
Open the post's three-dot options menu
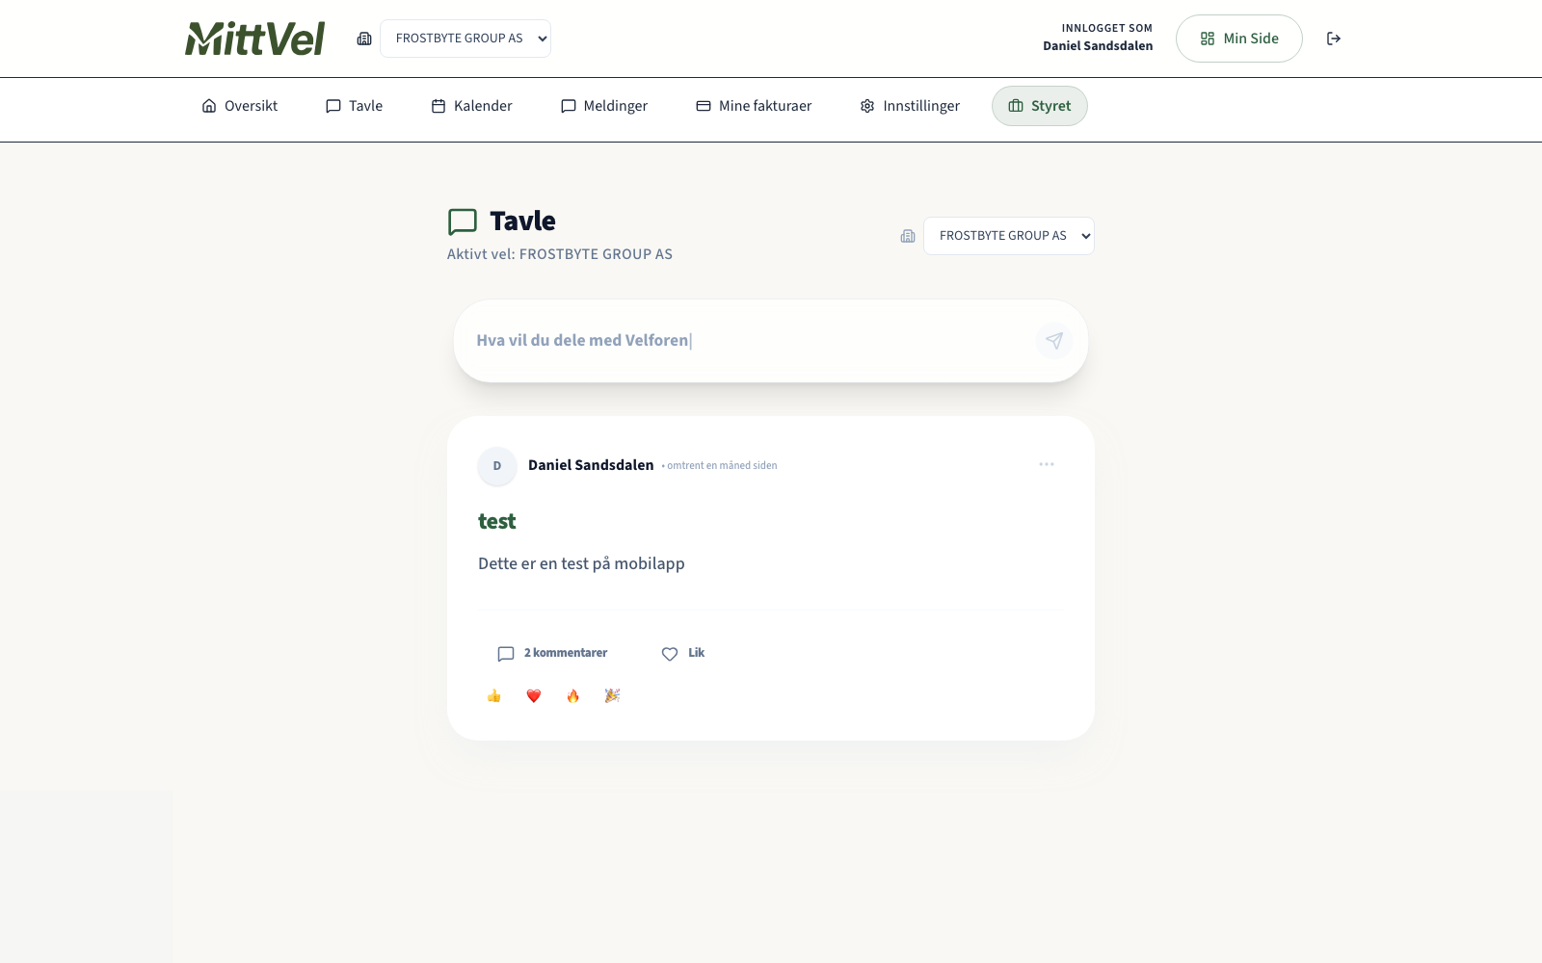(x=1047, y=465)
